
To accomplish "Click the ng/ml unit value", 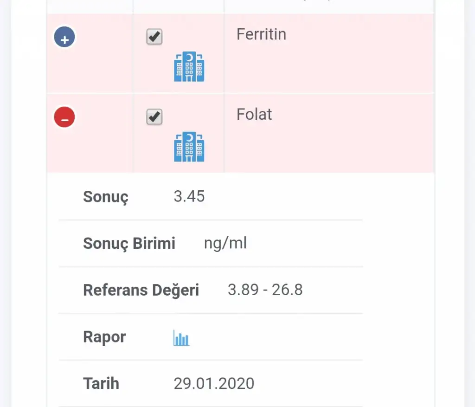I will pos(225,243).
